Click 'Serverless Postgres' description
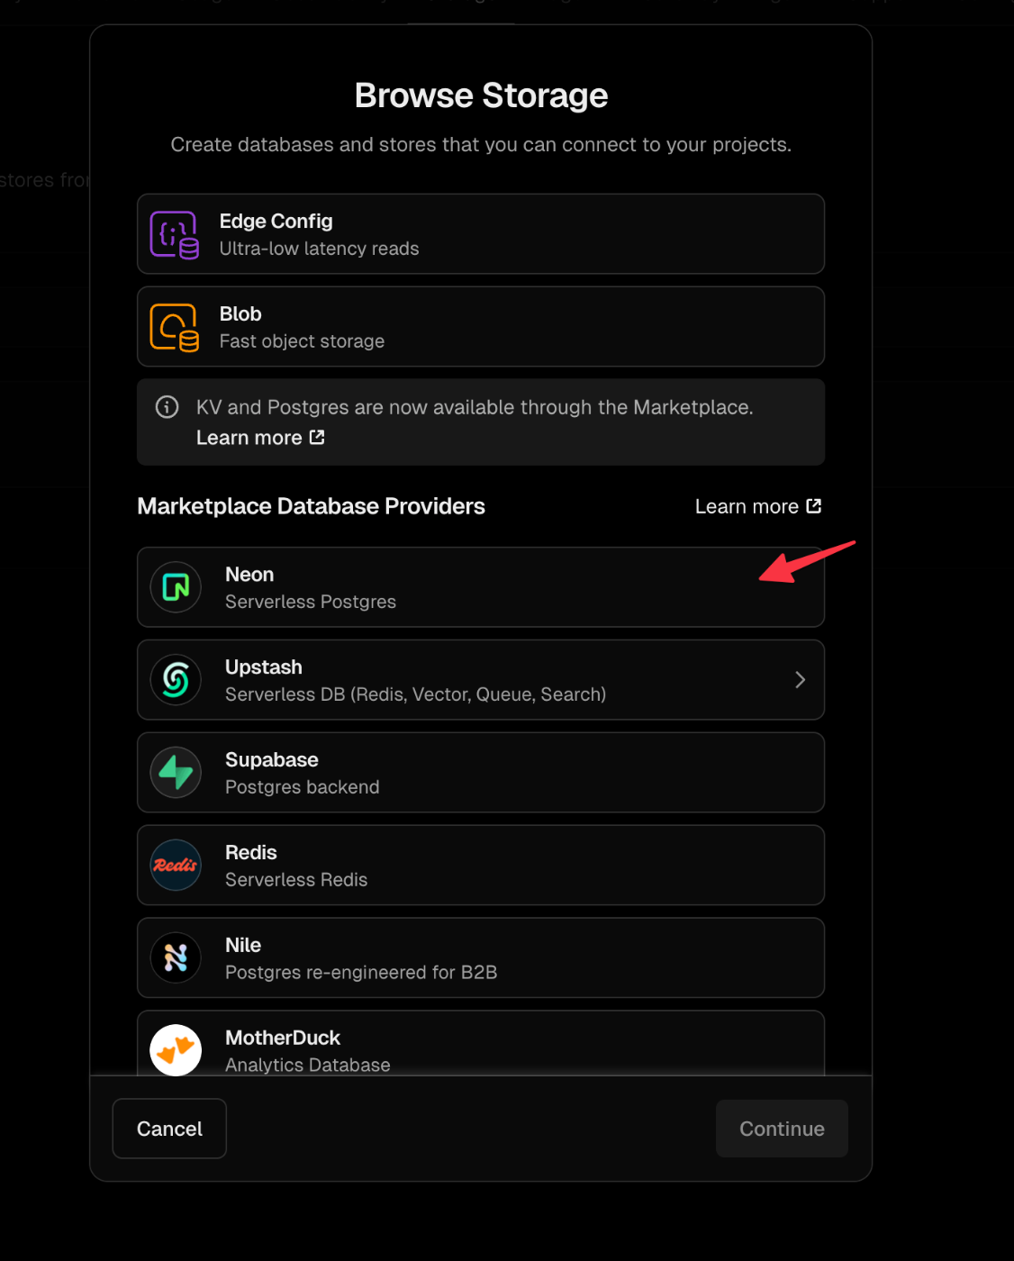Image resolution: width=1014 pixels, height=1261 pixels. coord(311,602)
